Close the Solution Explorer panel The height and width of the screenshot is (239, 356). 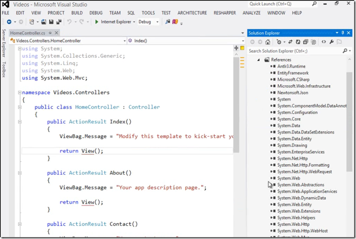click(349, 33)
